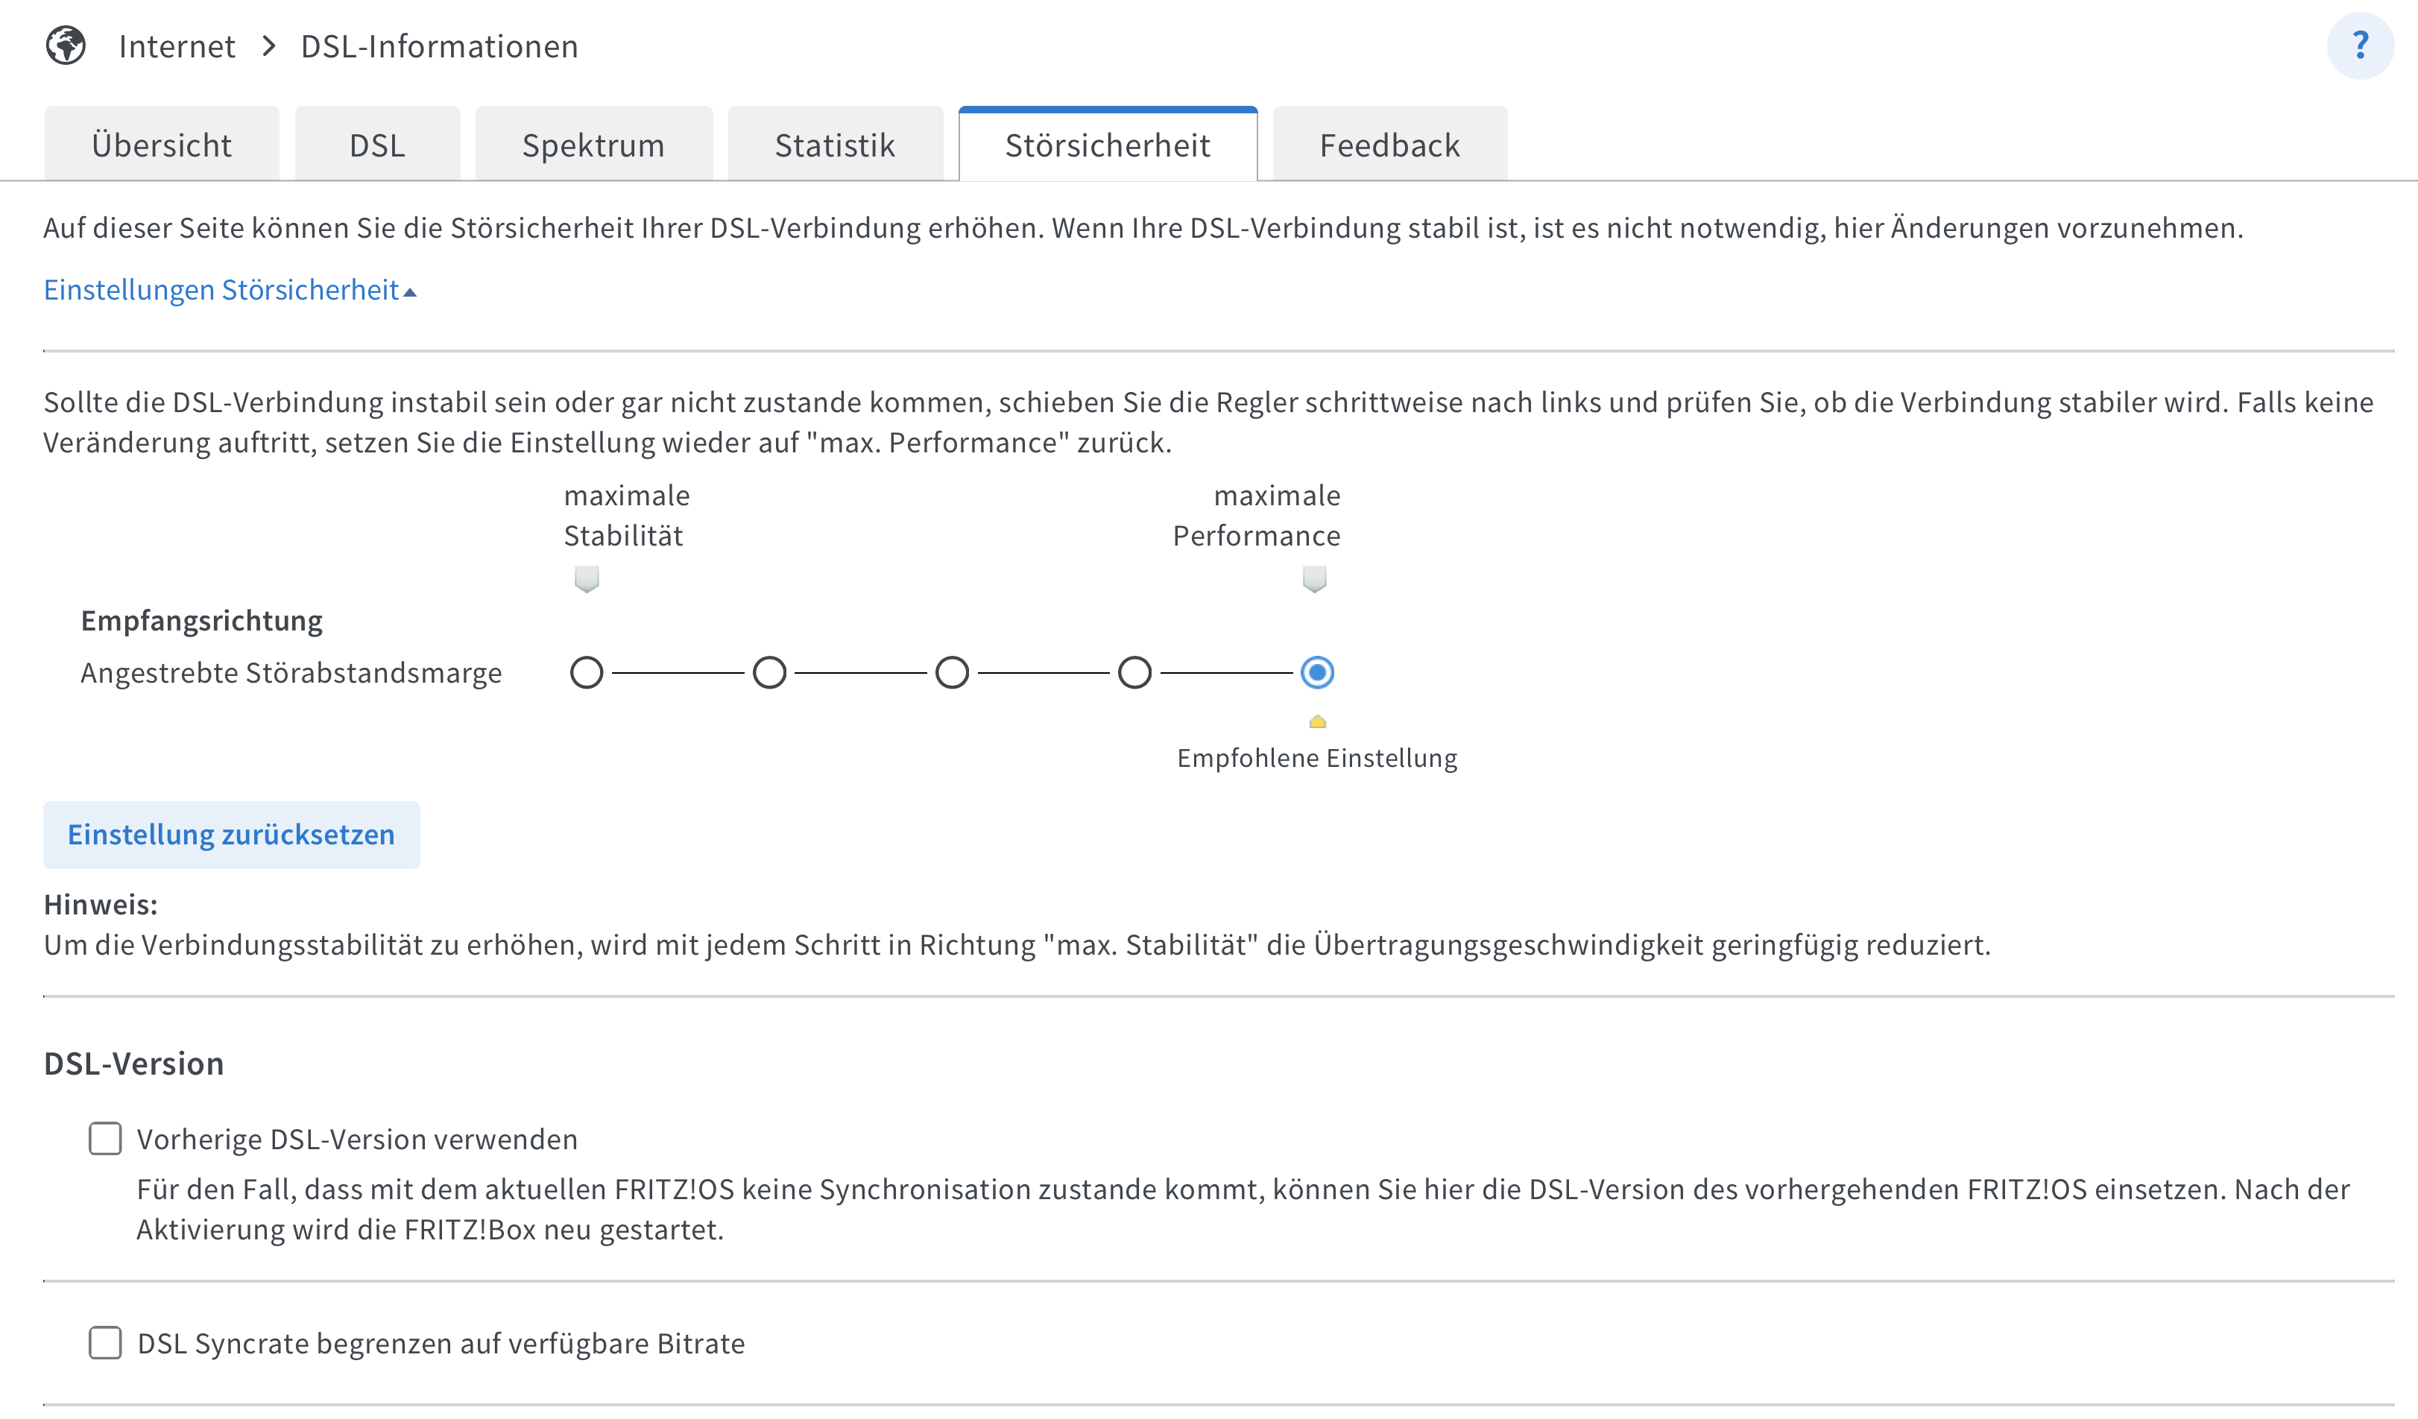Select the second Störabstandsmarge radio step
This screenshot has width=2418, height=1419.
pos(768,672)
